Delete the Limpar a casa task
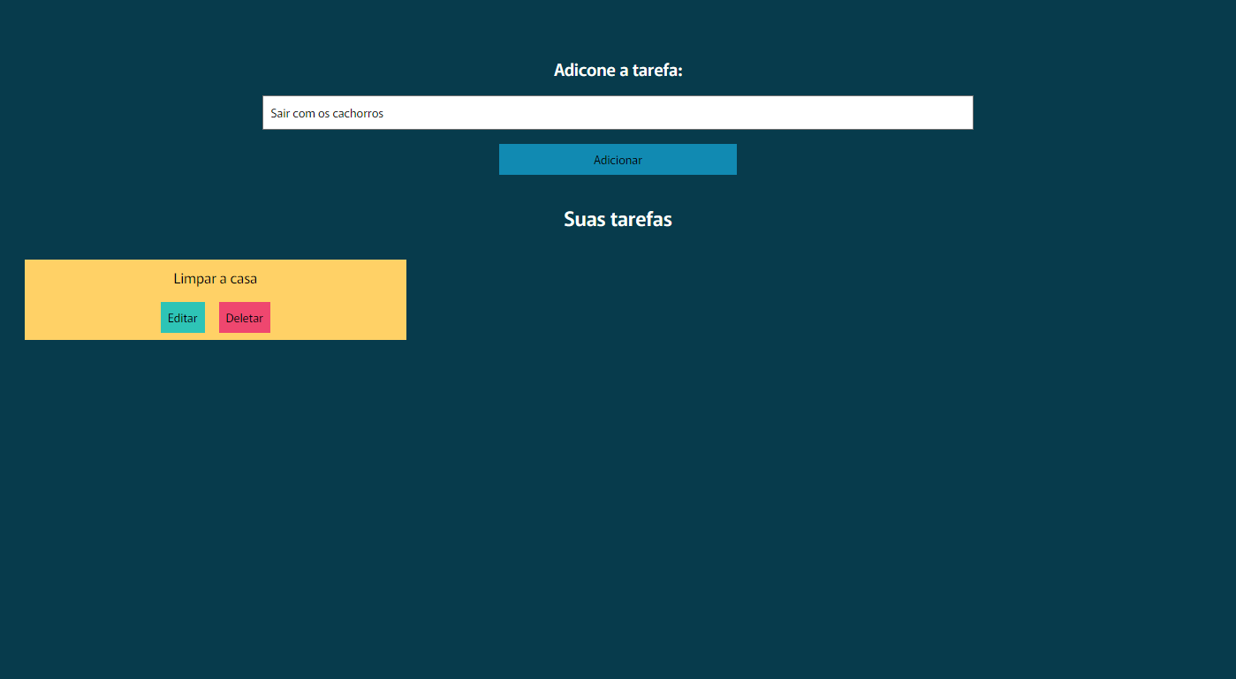The width and height of the screenshot is (1236, 679). (x=245, y=318)
